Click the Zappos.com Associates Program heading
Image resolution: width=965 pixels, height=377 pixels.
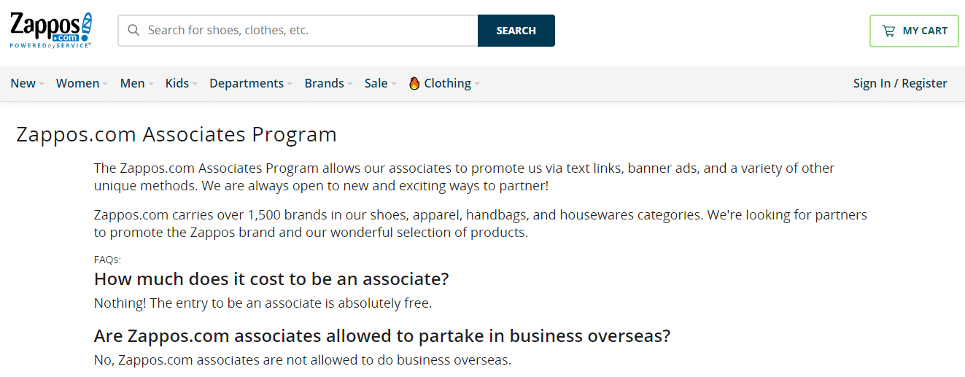(177, 135)
